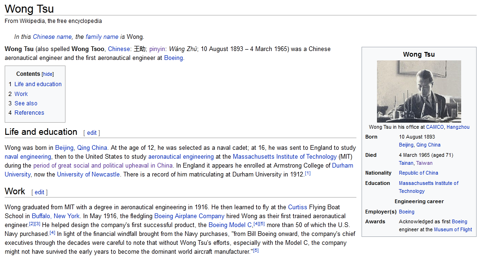Image resolution: width=478 pixels, height=257 pixels.
Task: Open MIT link in infobox Education row
Action: (x=428, y=187)
